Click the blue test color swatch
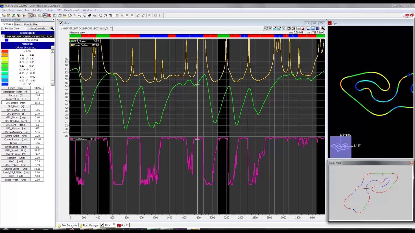Screen dimensions: 415x233 6,40
